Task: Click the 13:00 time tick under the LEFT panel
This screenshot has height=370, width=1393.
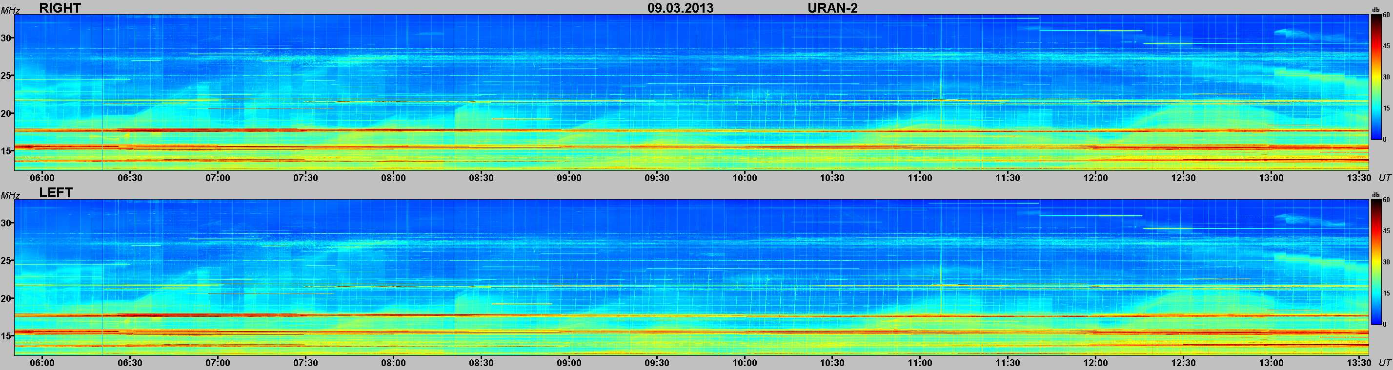Action: [1272, 362]
